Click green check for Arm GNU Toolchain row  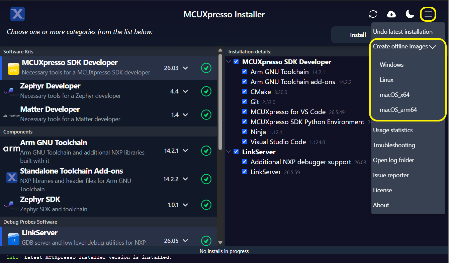pyautogui.click(x=206, y=151)
